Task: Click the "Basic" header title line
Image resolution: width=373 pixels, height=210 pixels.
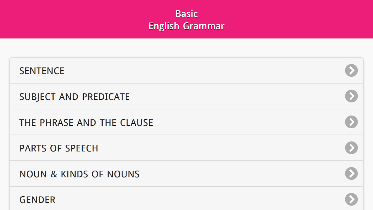Action: (186, 14)
